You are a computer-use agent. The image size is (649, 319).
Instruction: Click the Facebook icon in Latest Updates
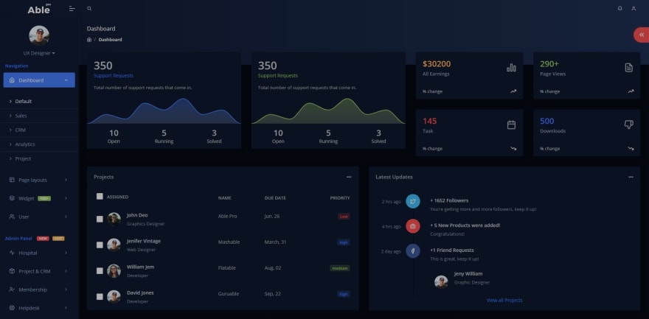point(413,250)
